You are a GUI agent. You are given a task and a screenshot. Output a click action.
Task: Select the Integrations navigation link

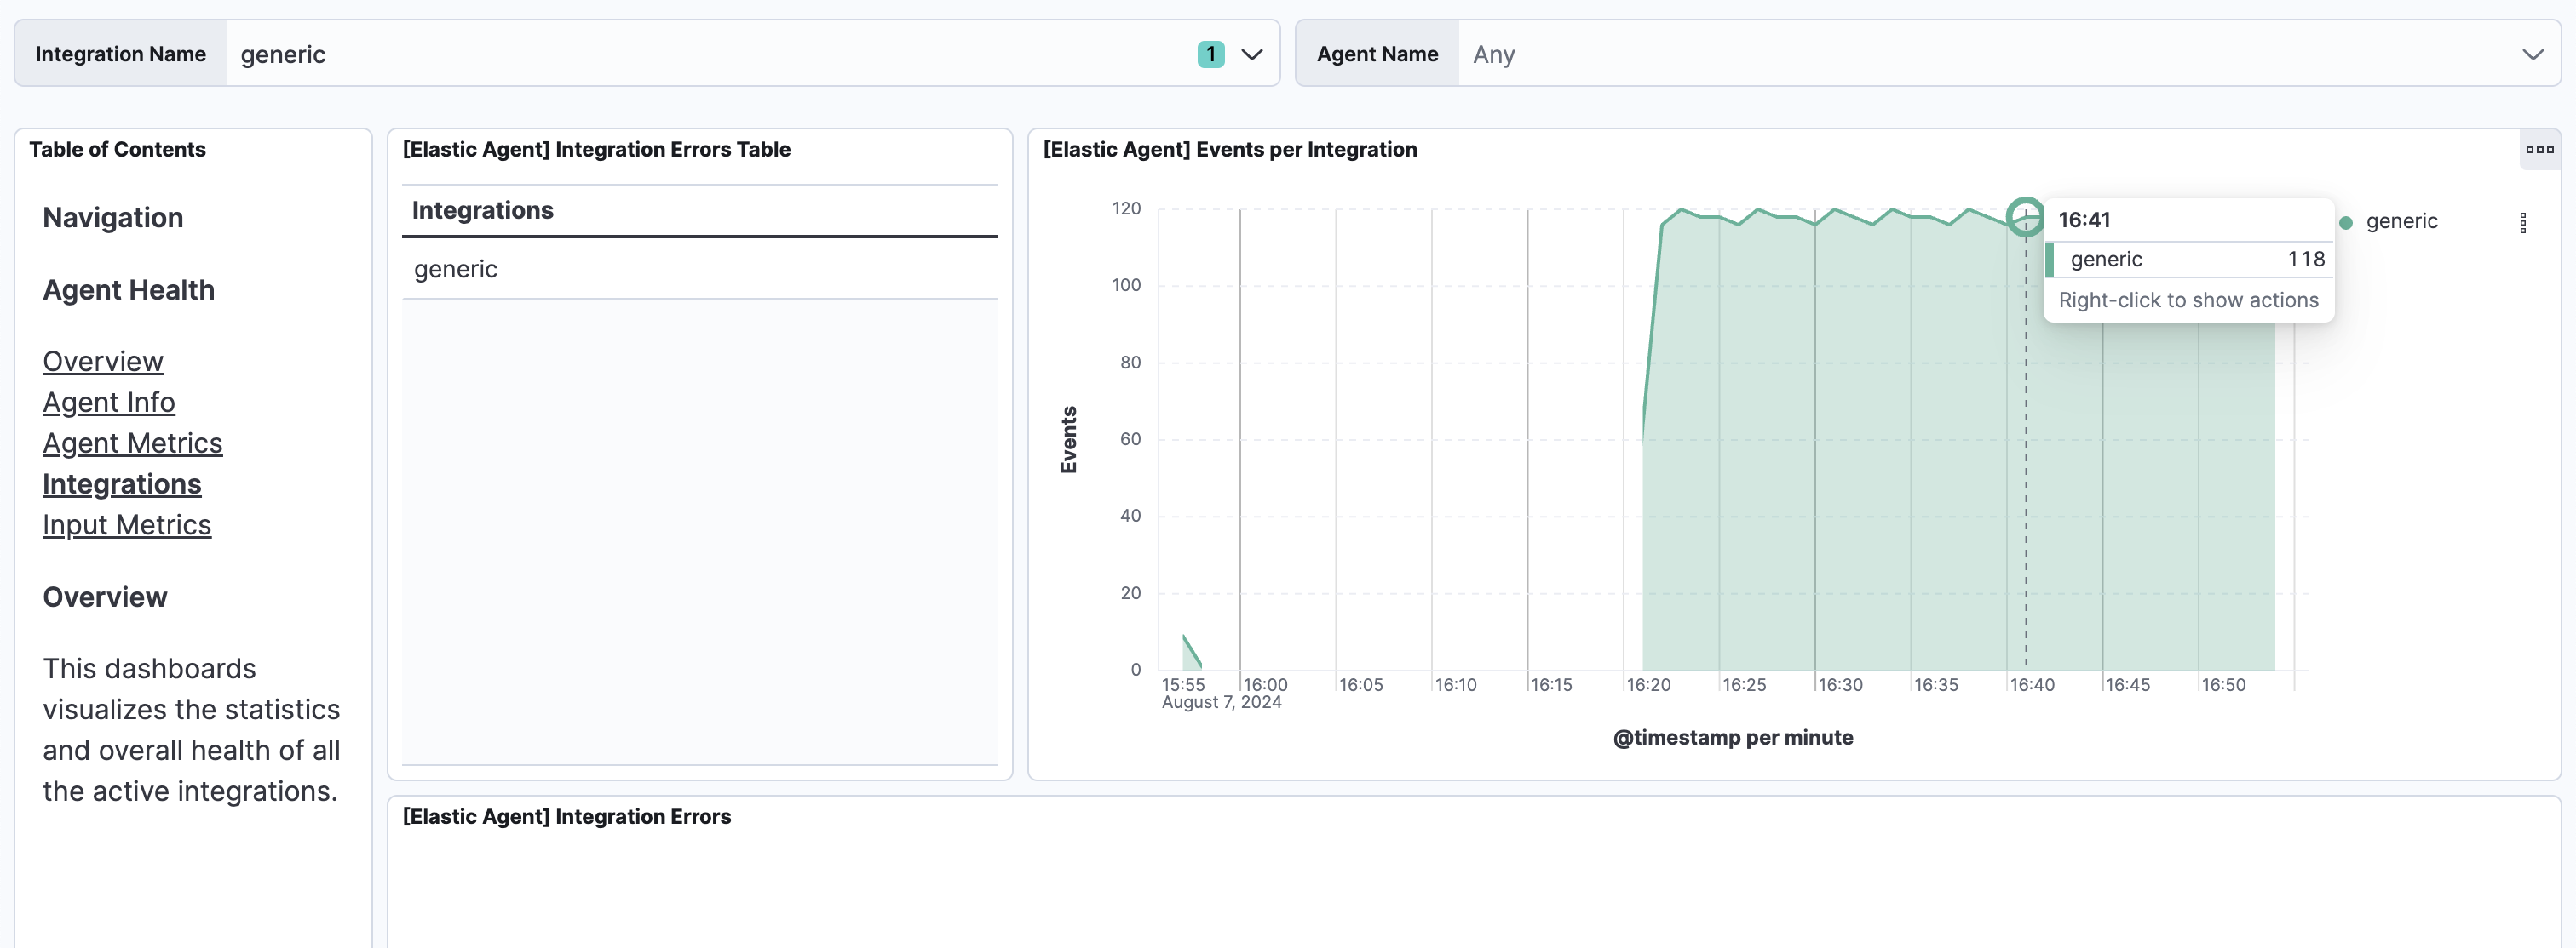(x=121, y=484)
